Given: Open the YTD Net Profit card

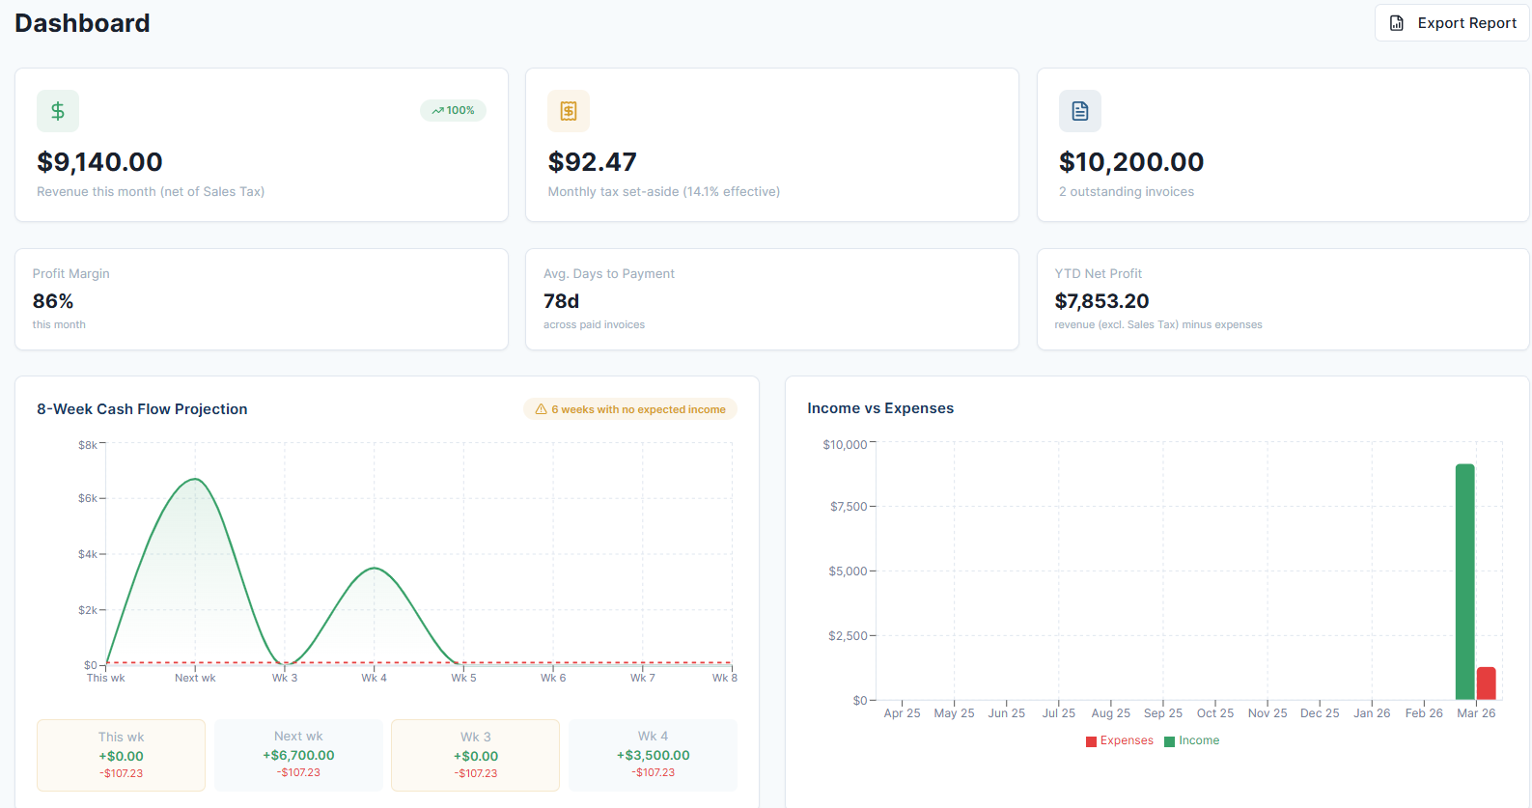Looking at the screenshot, I should [1282, 299].
